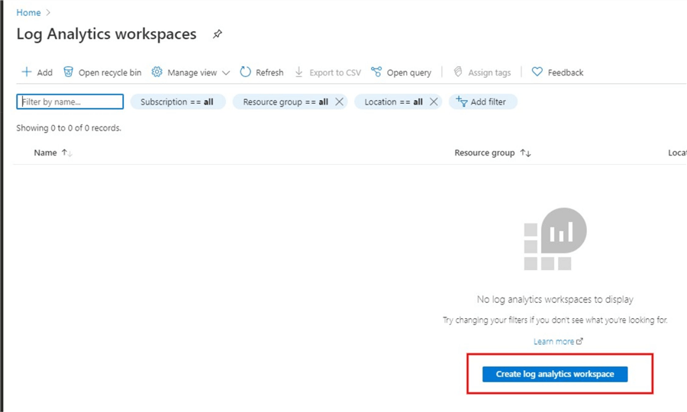The height and width of the screenshot is (412, 687).
Task: Remove the Resource group filter
Action: click(339, 101)
